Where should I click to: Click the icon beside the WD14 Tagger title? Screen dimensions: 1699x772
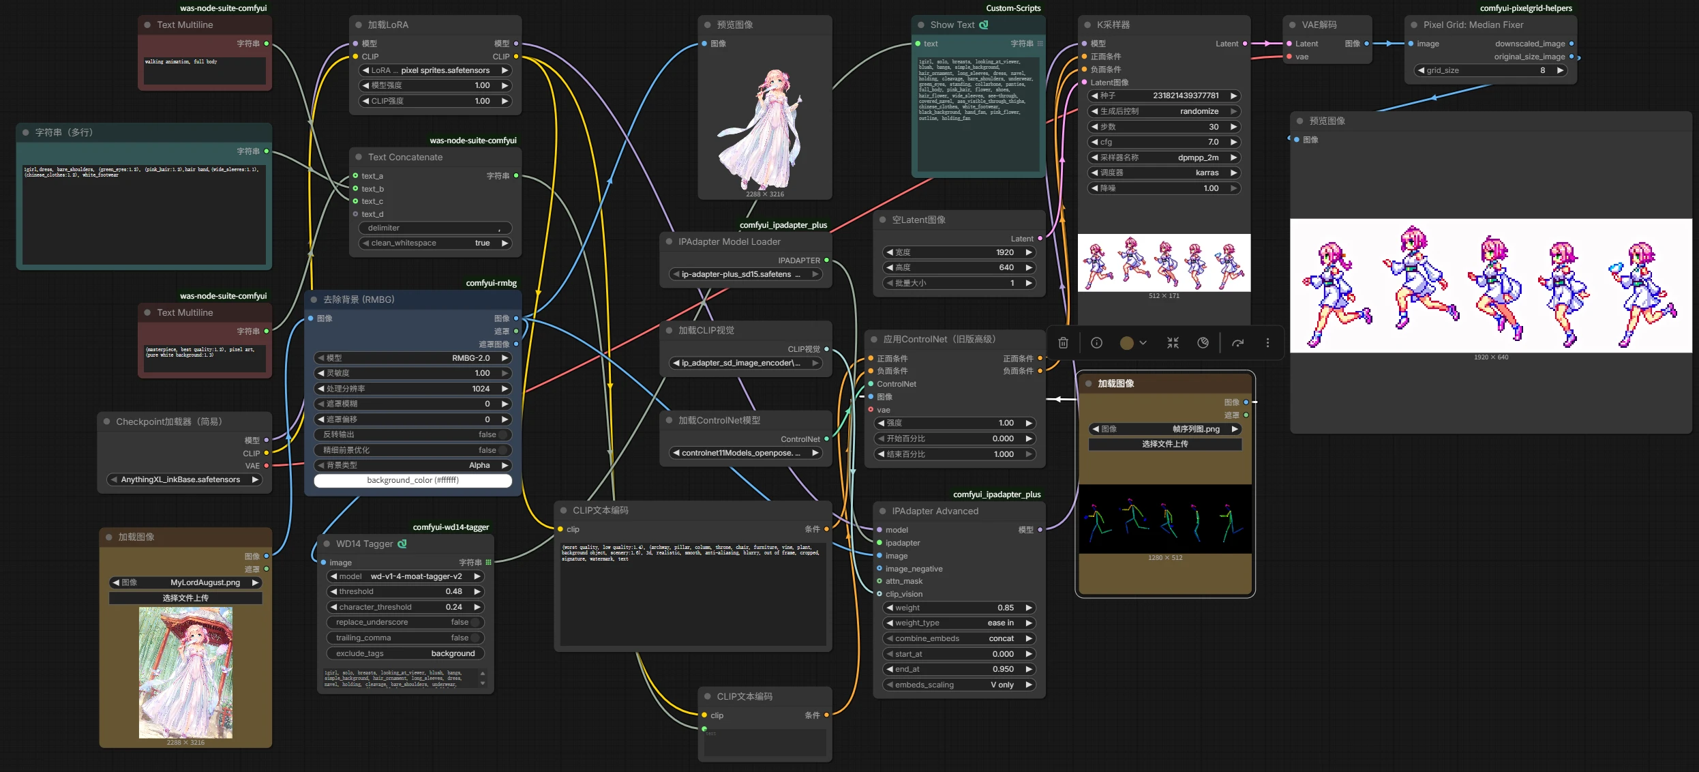(x=402, y=544)
